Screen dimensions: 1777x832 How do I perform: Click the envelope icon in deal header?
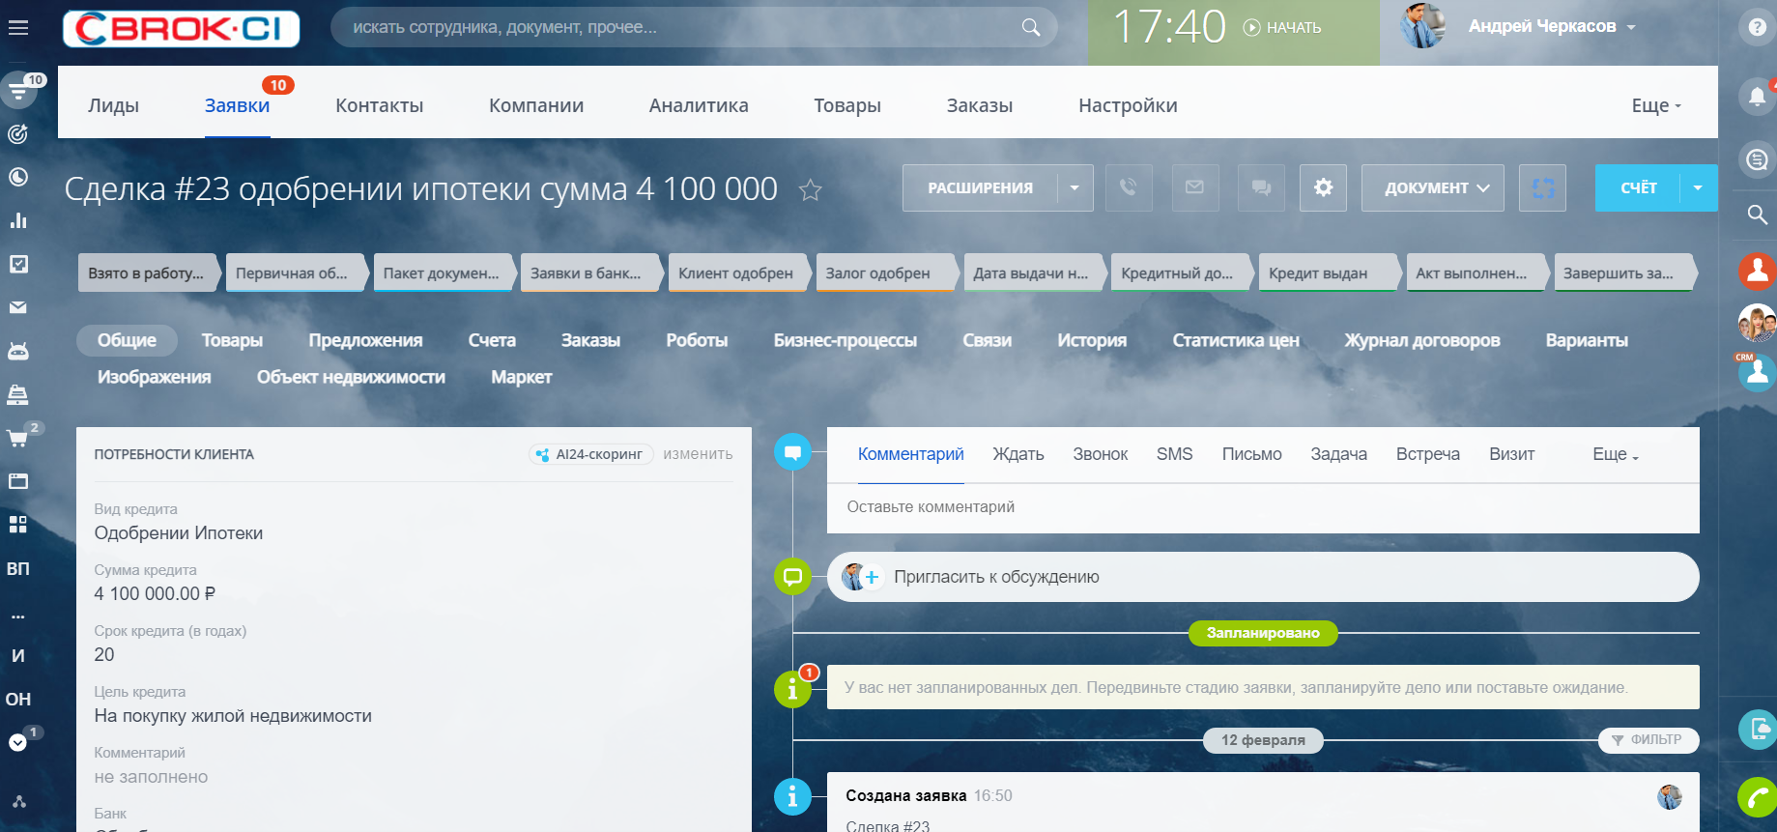[1195, 187]
